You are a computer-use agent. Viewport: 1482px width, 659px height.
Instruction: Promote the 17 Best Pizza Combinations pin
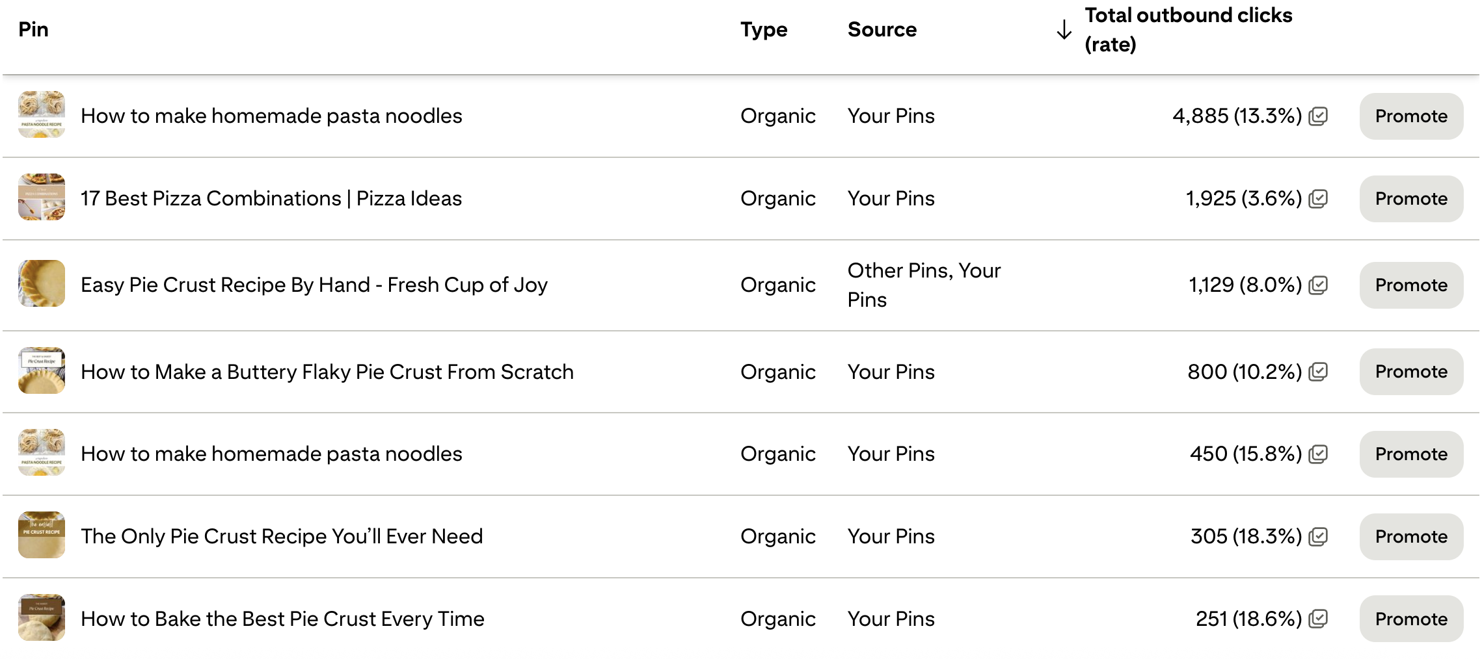[1410, 198]
